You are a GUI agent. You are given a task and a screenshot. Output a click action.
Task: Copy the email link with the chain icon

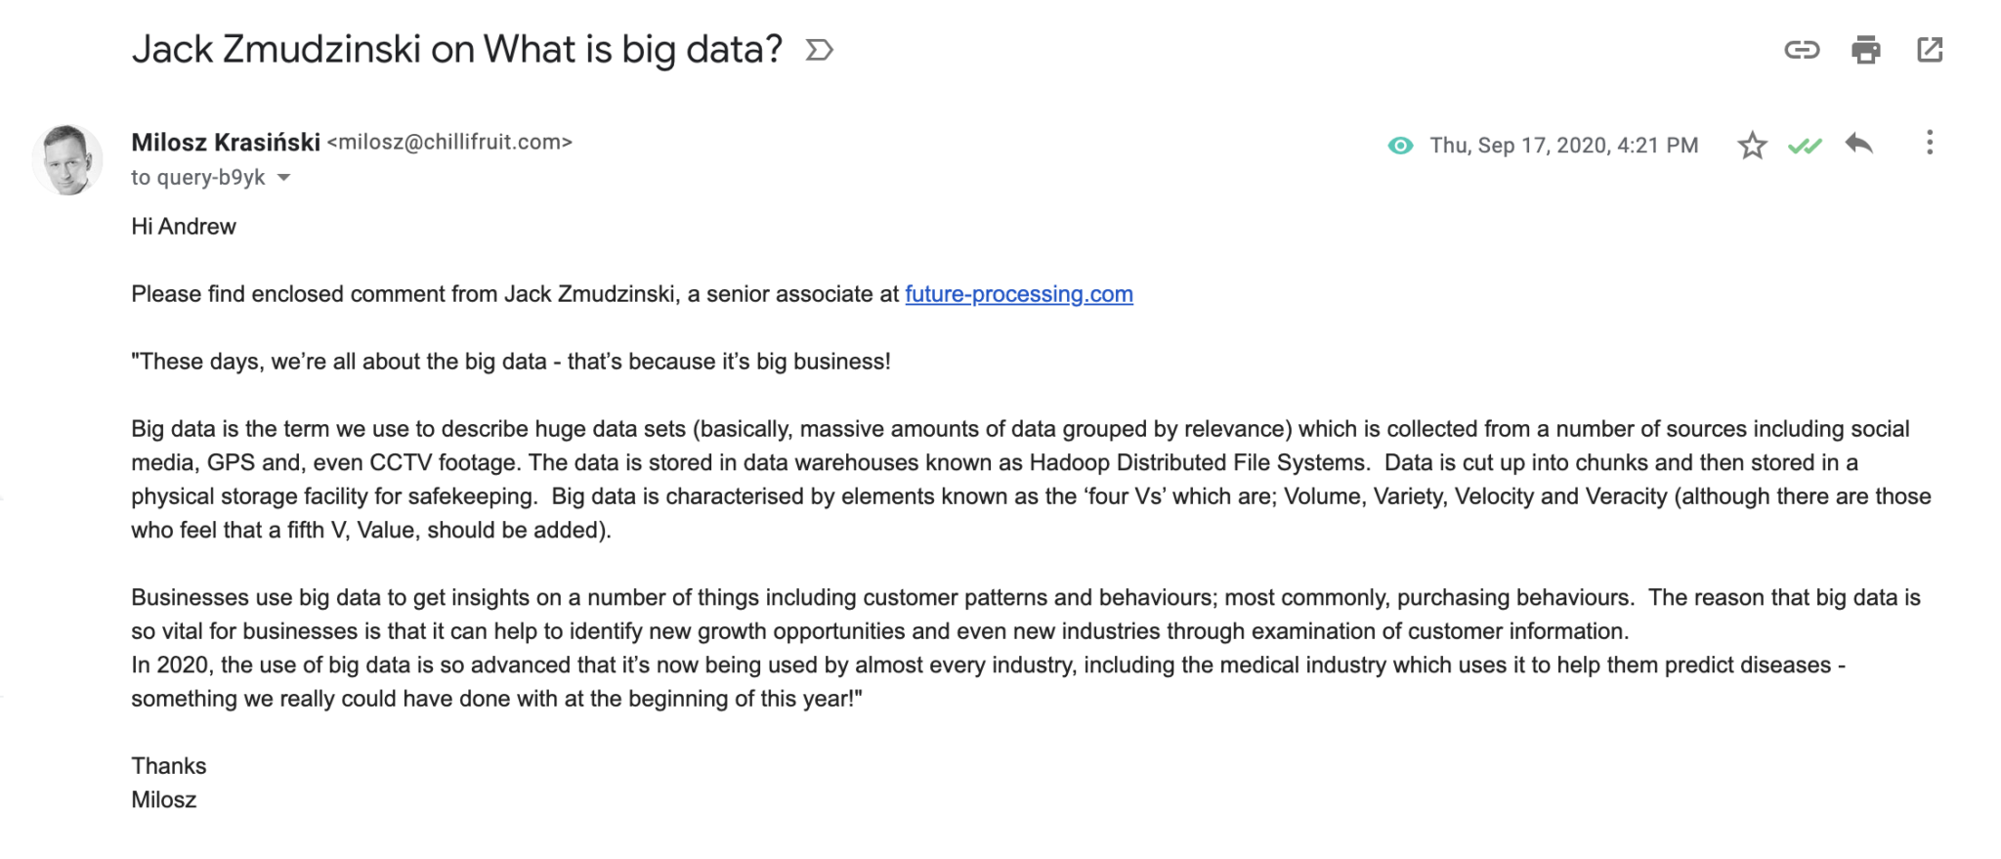pos(1802,50)
